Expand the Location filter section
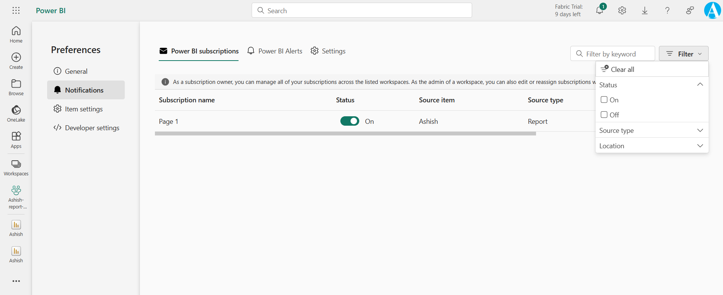Screen dimensions: 723x295 [x=651, y=146]
